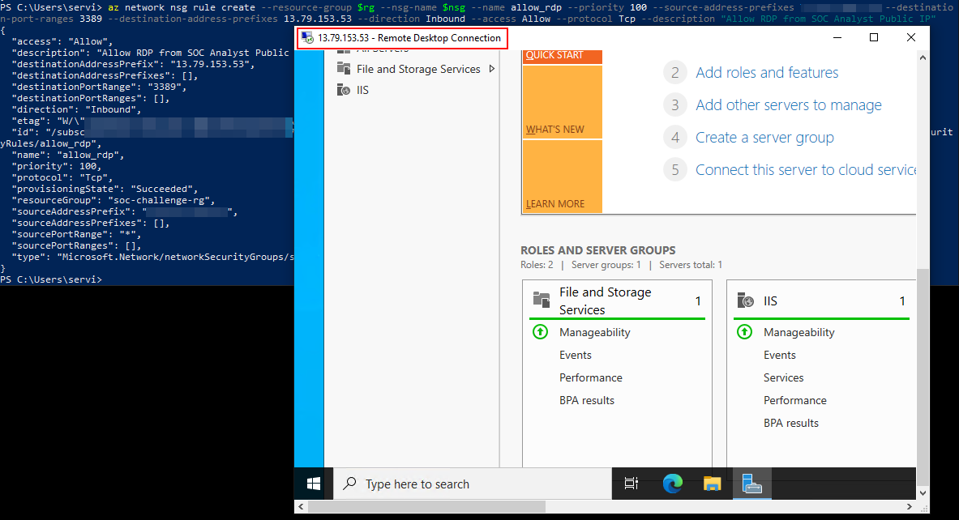Click the IIS icon in the sidebar
959x520 pixels.
[x=344, y=90]
